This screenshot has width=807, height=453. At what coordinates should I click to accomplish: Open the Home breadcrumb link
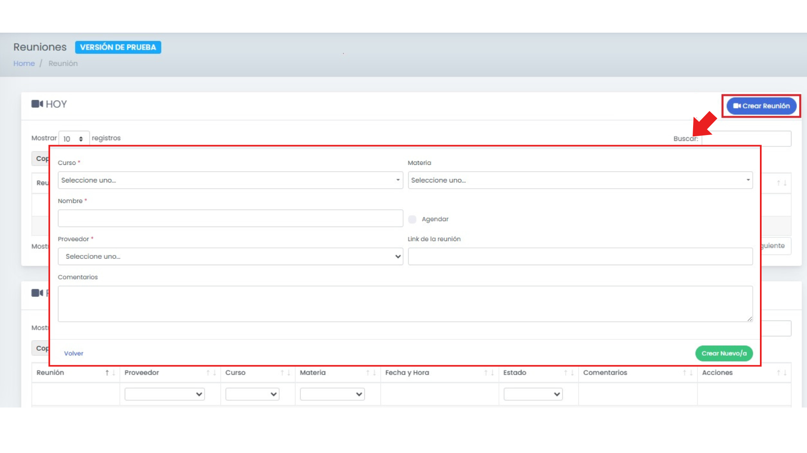(x=24, y=63)
